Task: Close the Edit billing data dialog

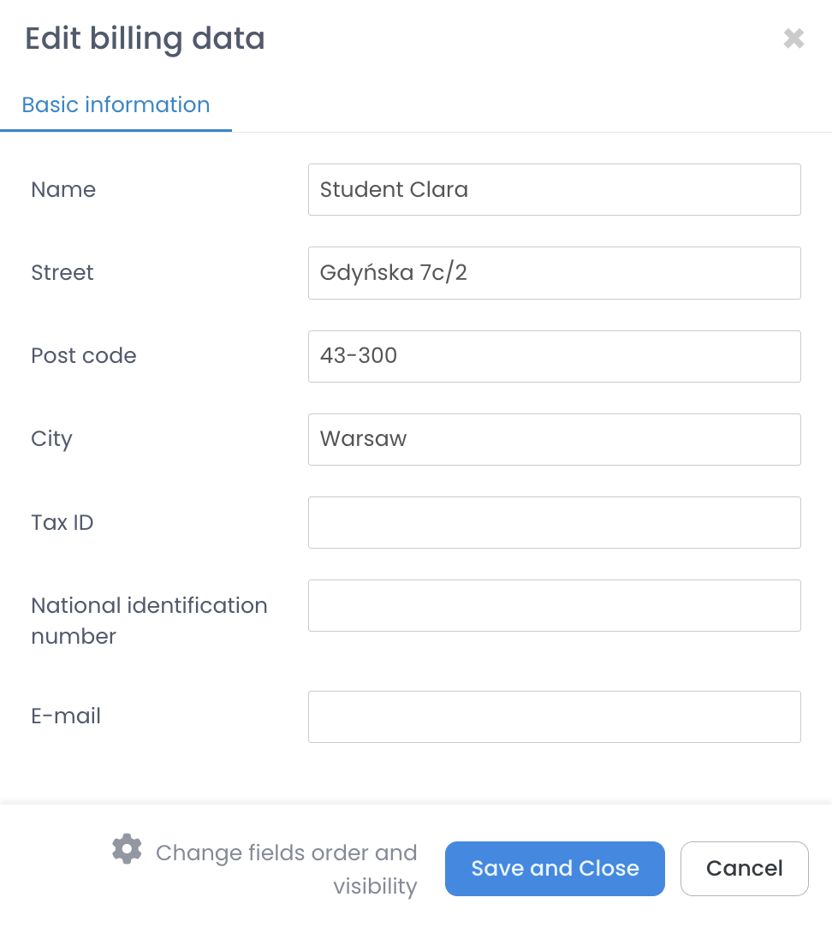Action: [x=793, y=39]
